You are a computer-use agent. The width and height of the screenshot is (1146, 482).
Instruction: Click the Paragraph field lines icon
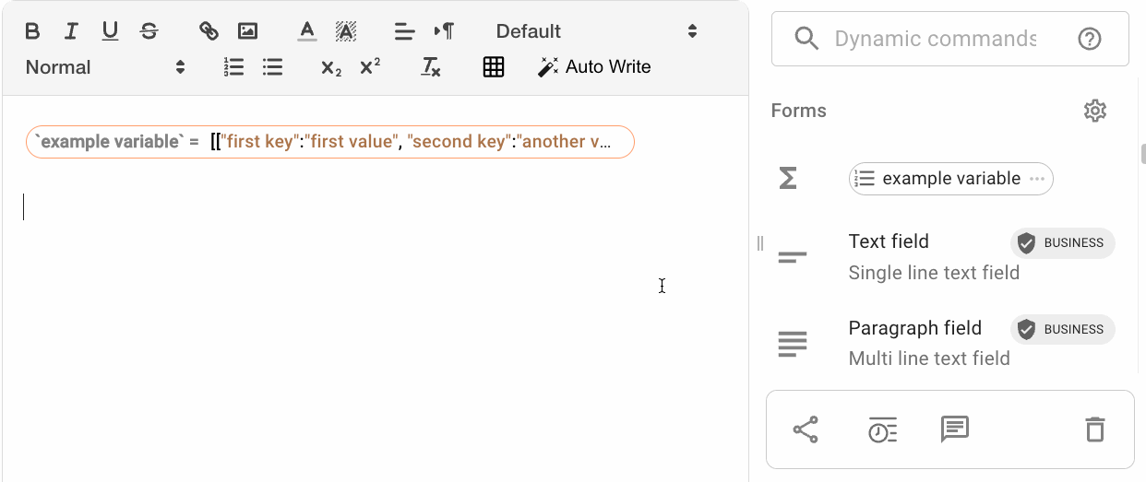793,344
